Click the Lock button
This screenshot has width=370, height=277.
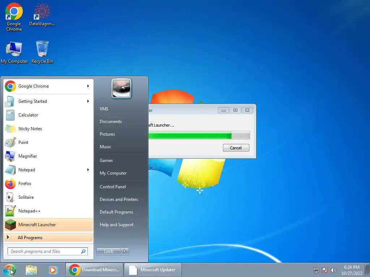point(109,251)
